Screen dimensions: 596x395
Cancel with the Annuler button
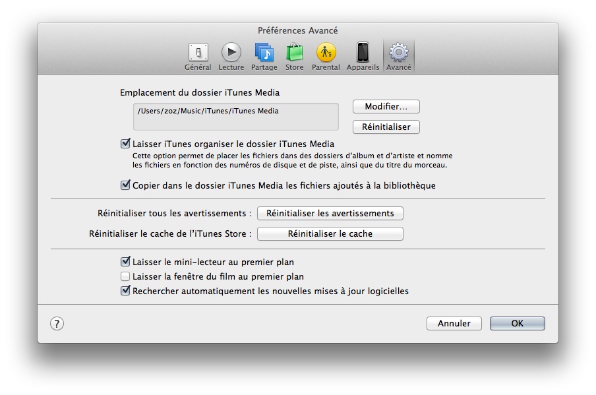tap(454, 324)
